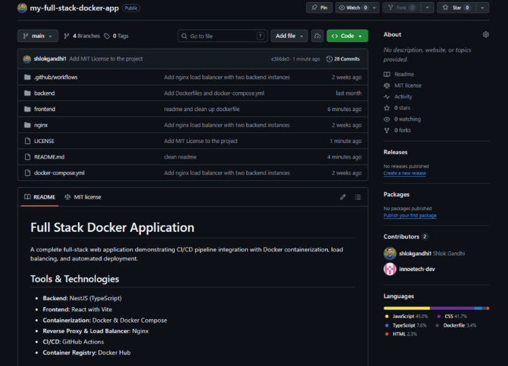Open the 'clean readme' commit message
Screen dimensions: 508x366
(x=180, y=157)
